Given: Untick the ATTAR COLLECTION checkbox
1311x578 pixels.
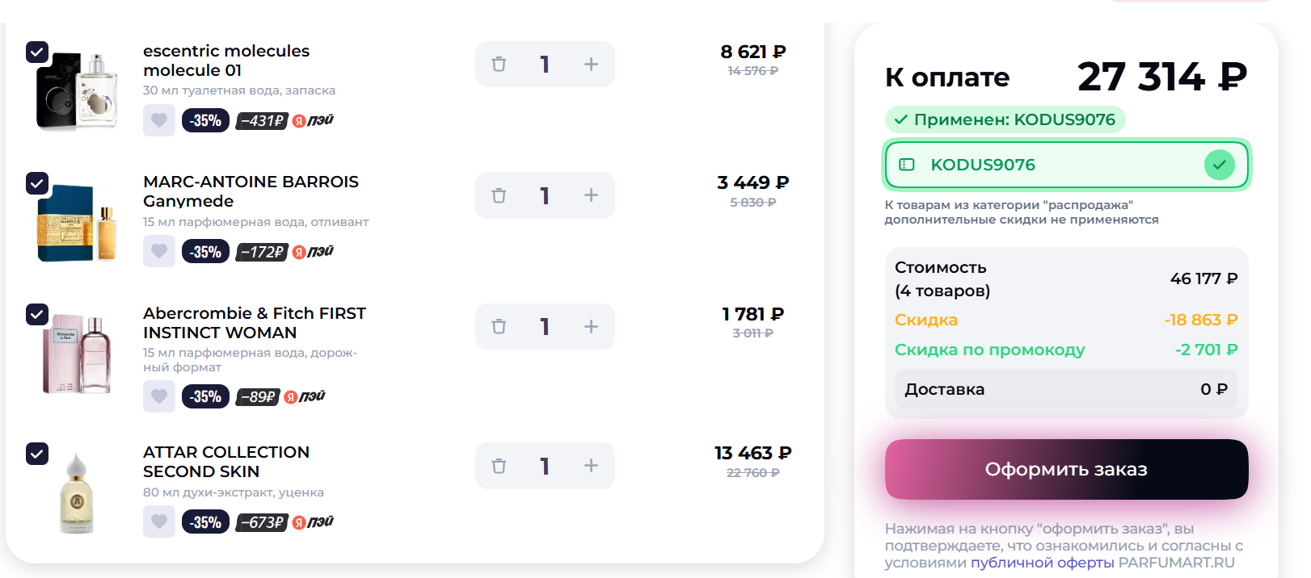Looking at the screenshot, I should (37, 454).
